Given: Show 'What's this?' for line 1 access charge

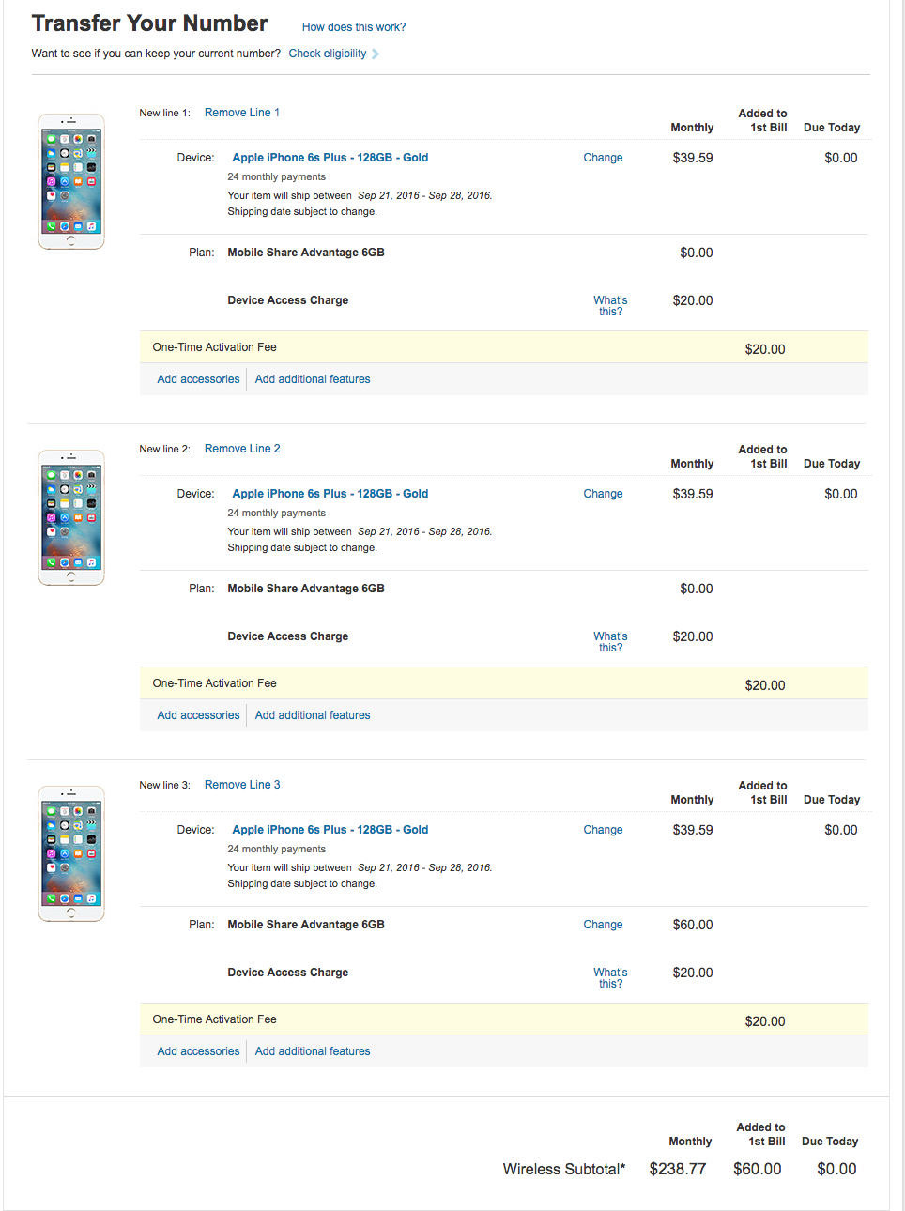Looking at the screenshot, I should click(610, 306).
